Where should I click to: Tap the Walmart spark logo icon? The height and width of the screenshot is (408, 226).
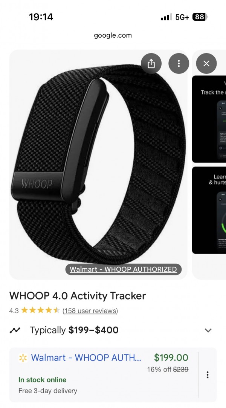point(23,358)
